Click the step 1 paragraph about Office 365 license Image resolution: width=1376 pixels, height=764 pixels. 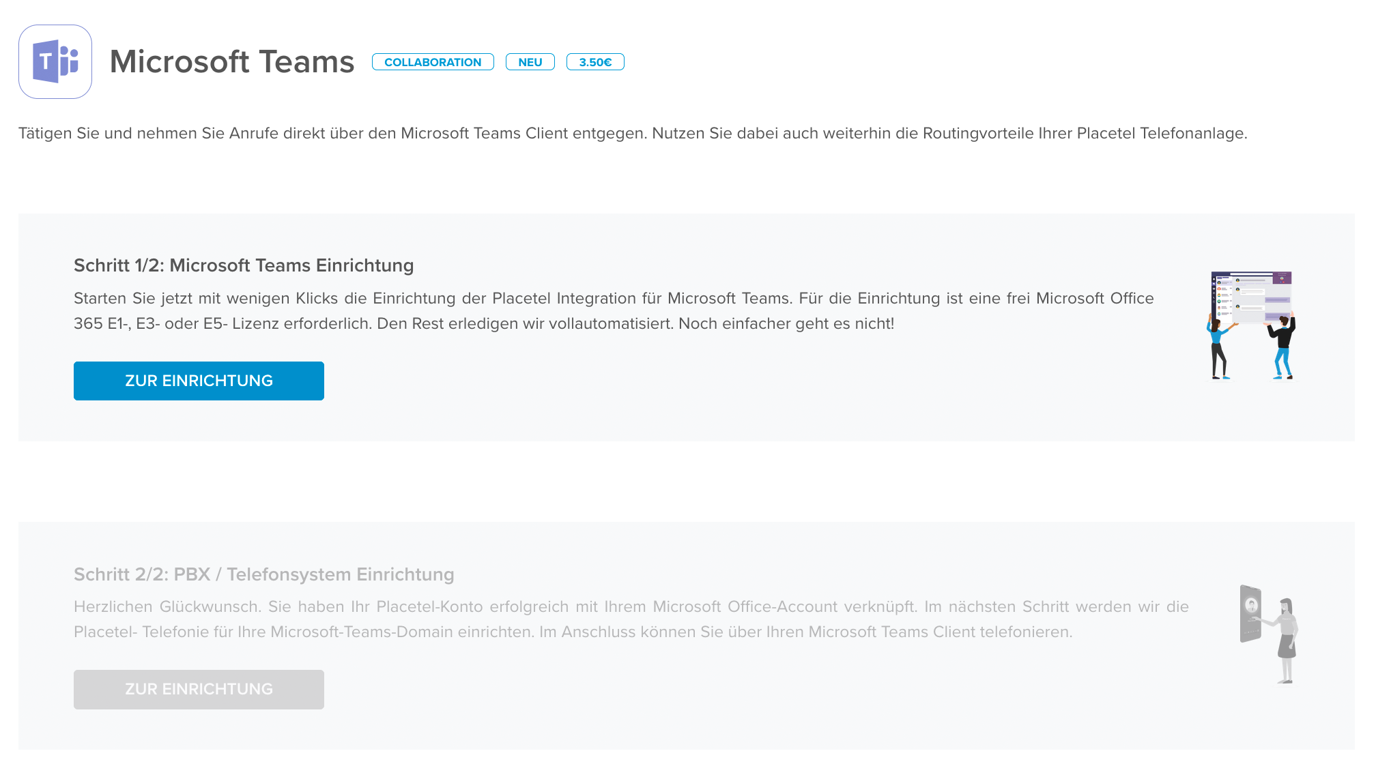pyautogui.click(x=613, y=311)
